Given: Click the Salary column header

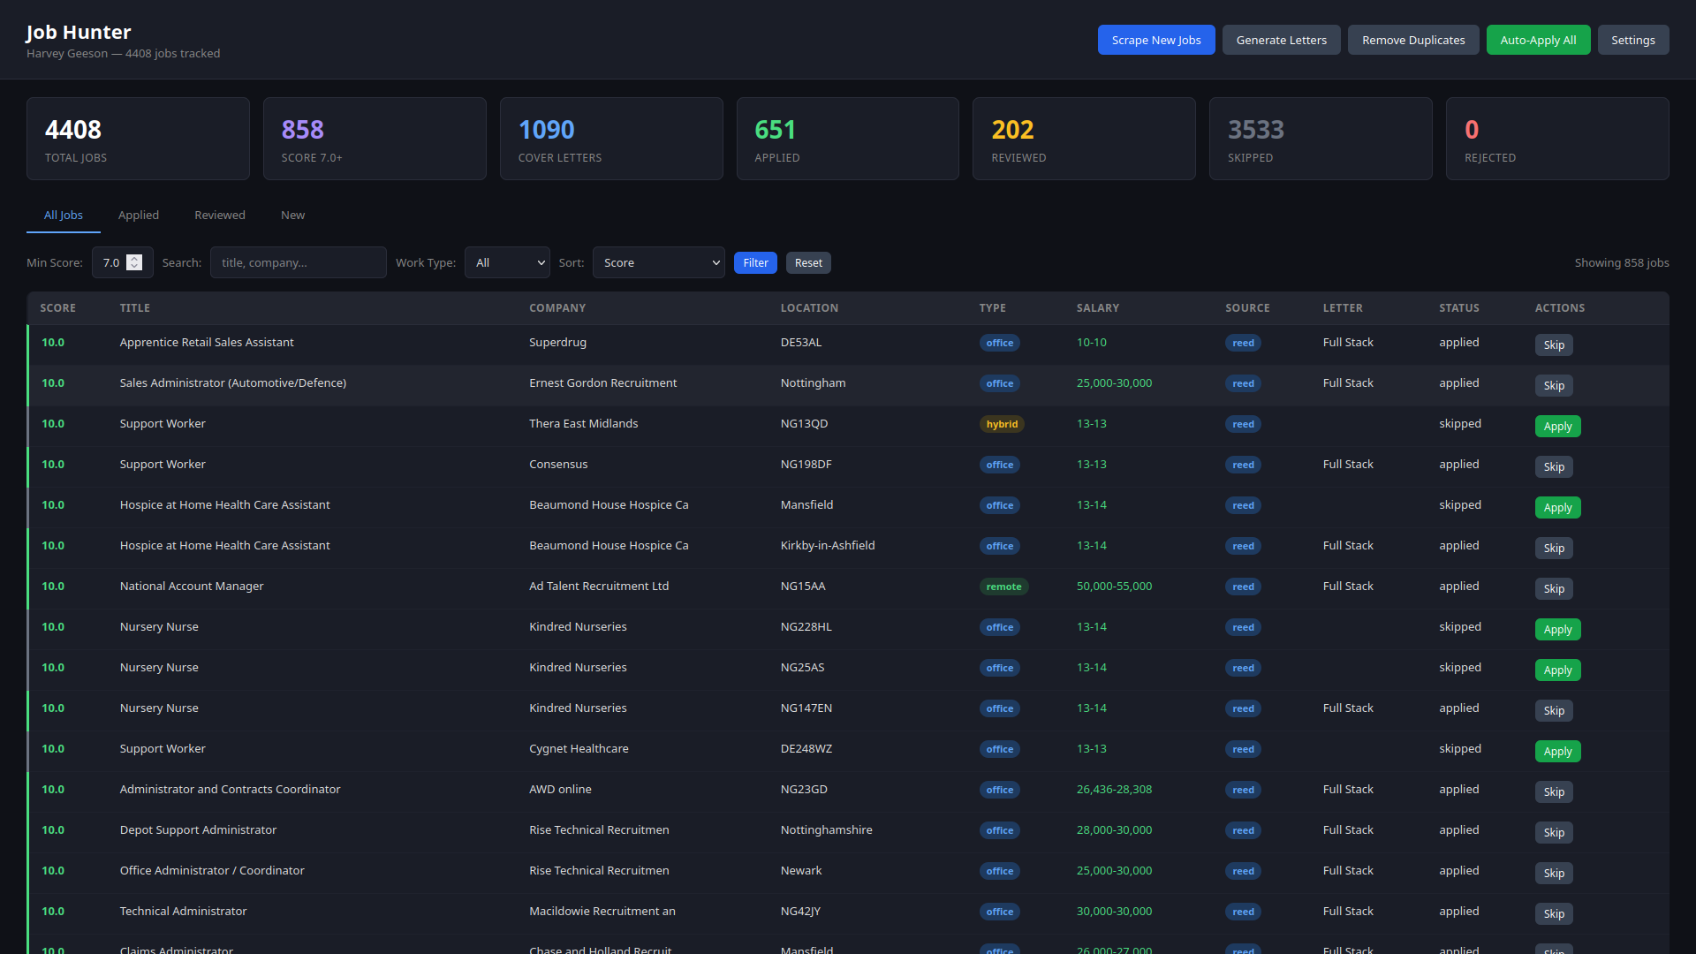Looking at the screenshot, I should point(1098,307).
